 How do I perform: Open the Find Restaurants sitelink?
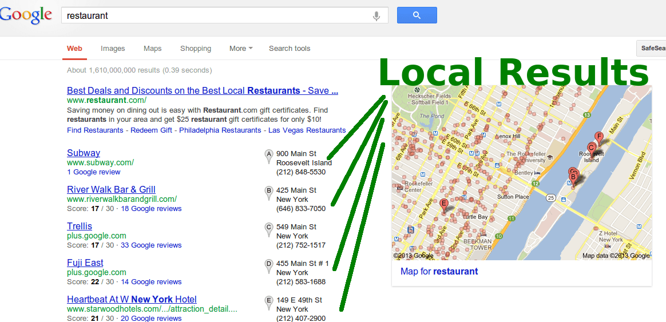pos(95,130)
